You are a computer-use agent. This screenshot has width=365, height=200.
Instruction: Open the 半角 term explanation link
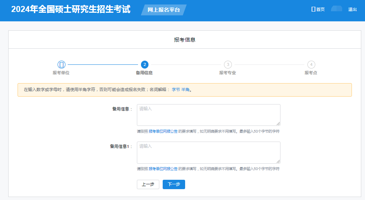click(x=185, y=90)
